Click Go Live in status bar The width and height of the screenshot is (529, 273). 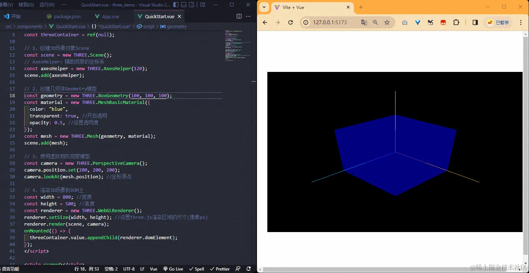173,269
